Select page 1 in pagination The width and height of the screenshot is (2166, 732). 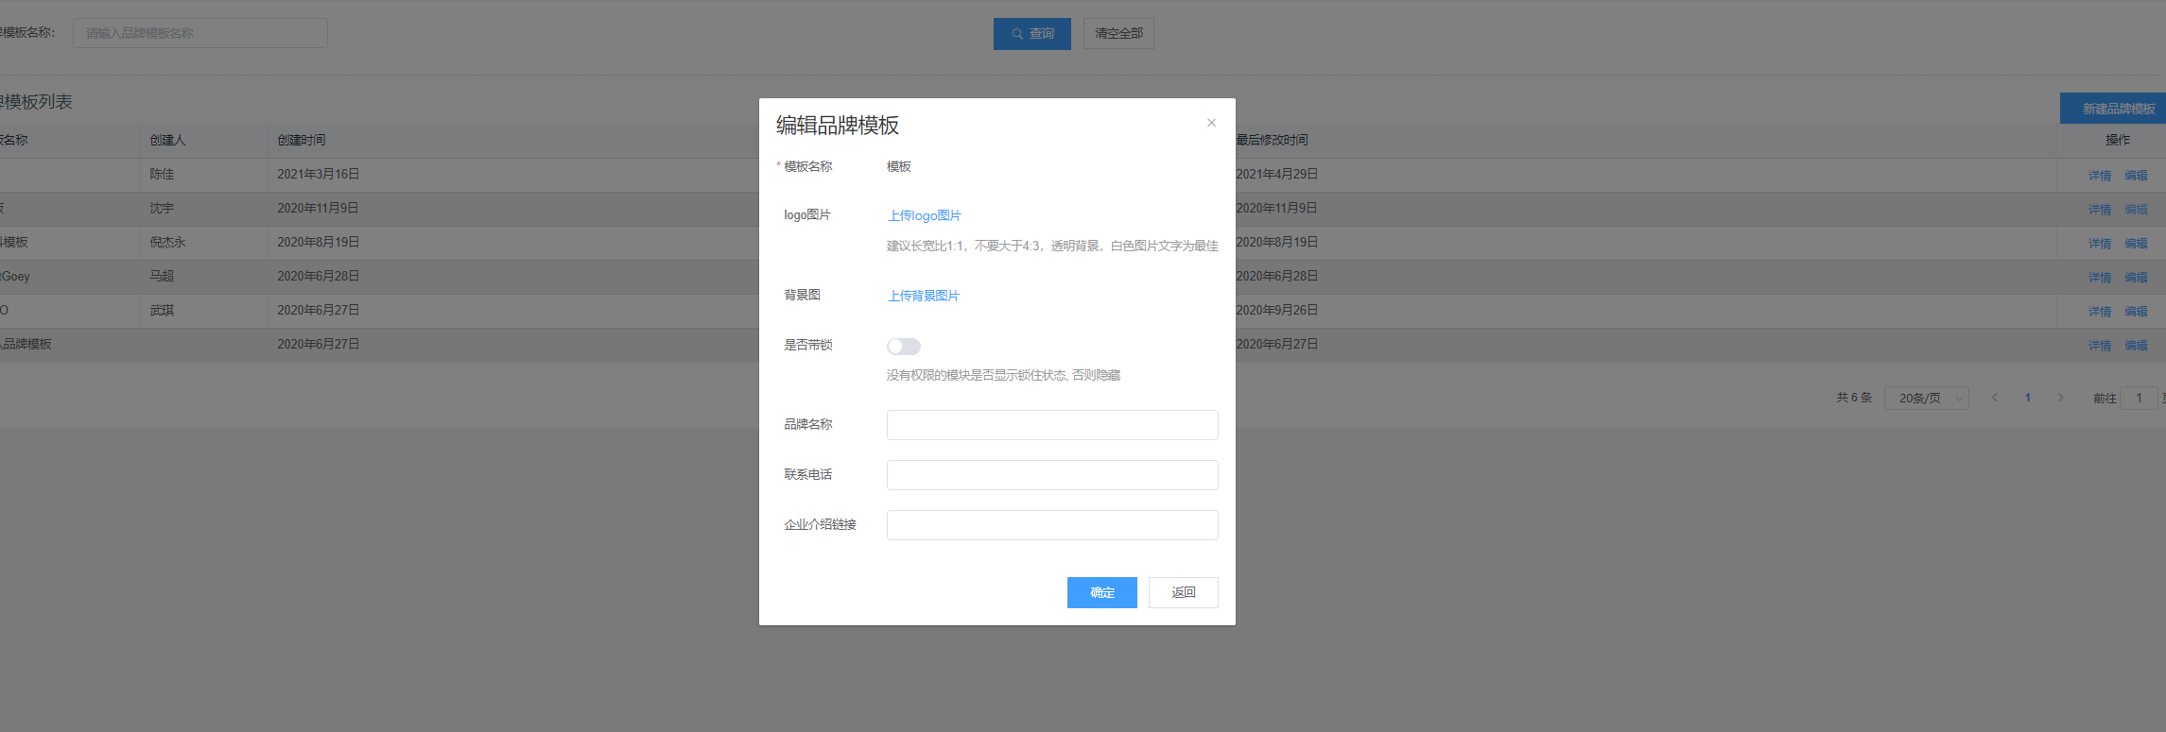pos(2027,398)
